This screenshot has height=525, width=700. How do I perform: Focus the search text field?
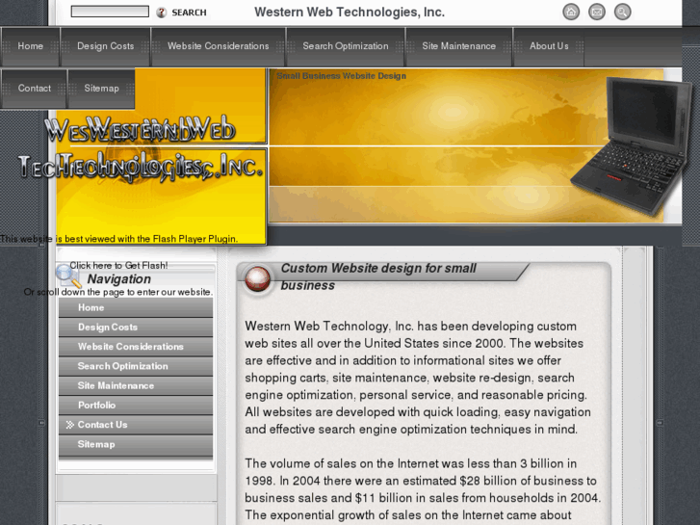click(x=110, y=12)
